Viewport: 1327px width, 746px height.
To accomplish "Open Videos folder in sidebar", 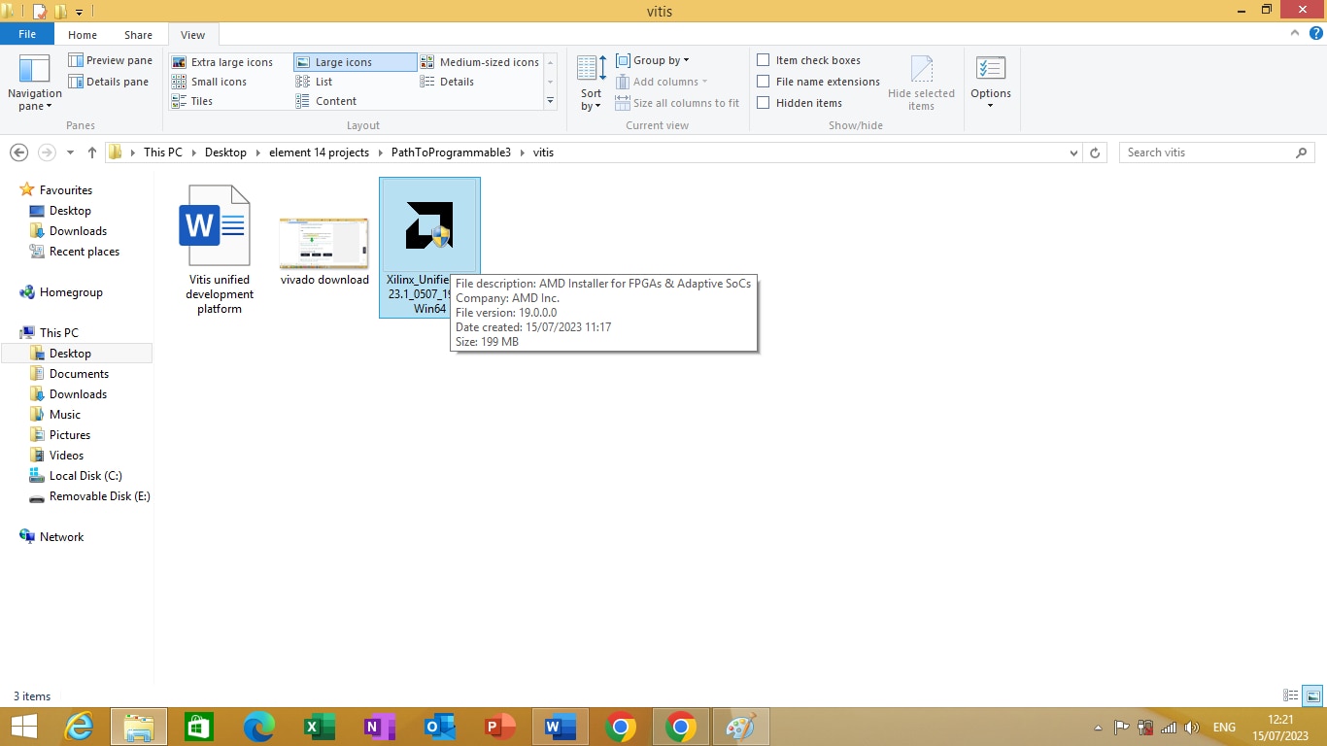I will [x=66, y=456].
